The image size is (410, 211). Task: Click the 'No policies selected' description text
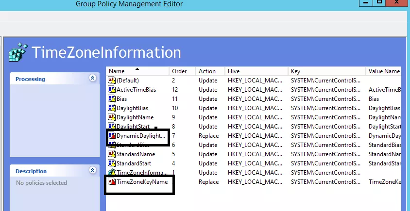pyautogui.click(x=41, y=183)
